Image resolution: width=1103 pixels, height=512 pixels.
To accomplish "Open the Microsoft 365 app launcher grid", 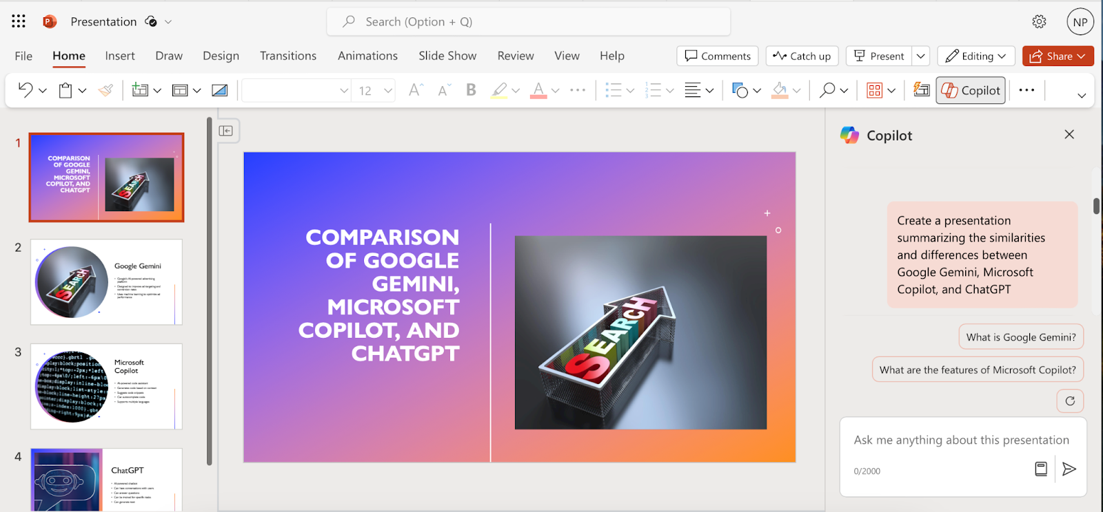I will (x=19, y=21).
